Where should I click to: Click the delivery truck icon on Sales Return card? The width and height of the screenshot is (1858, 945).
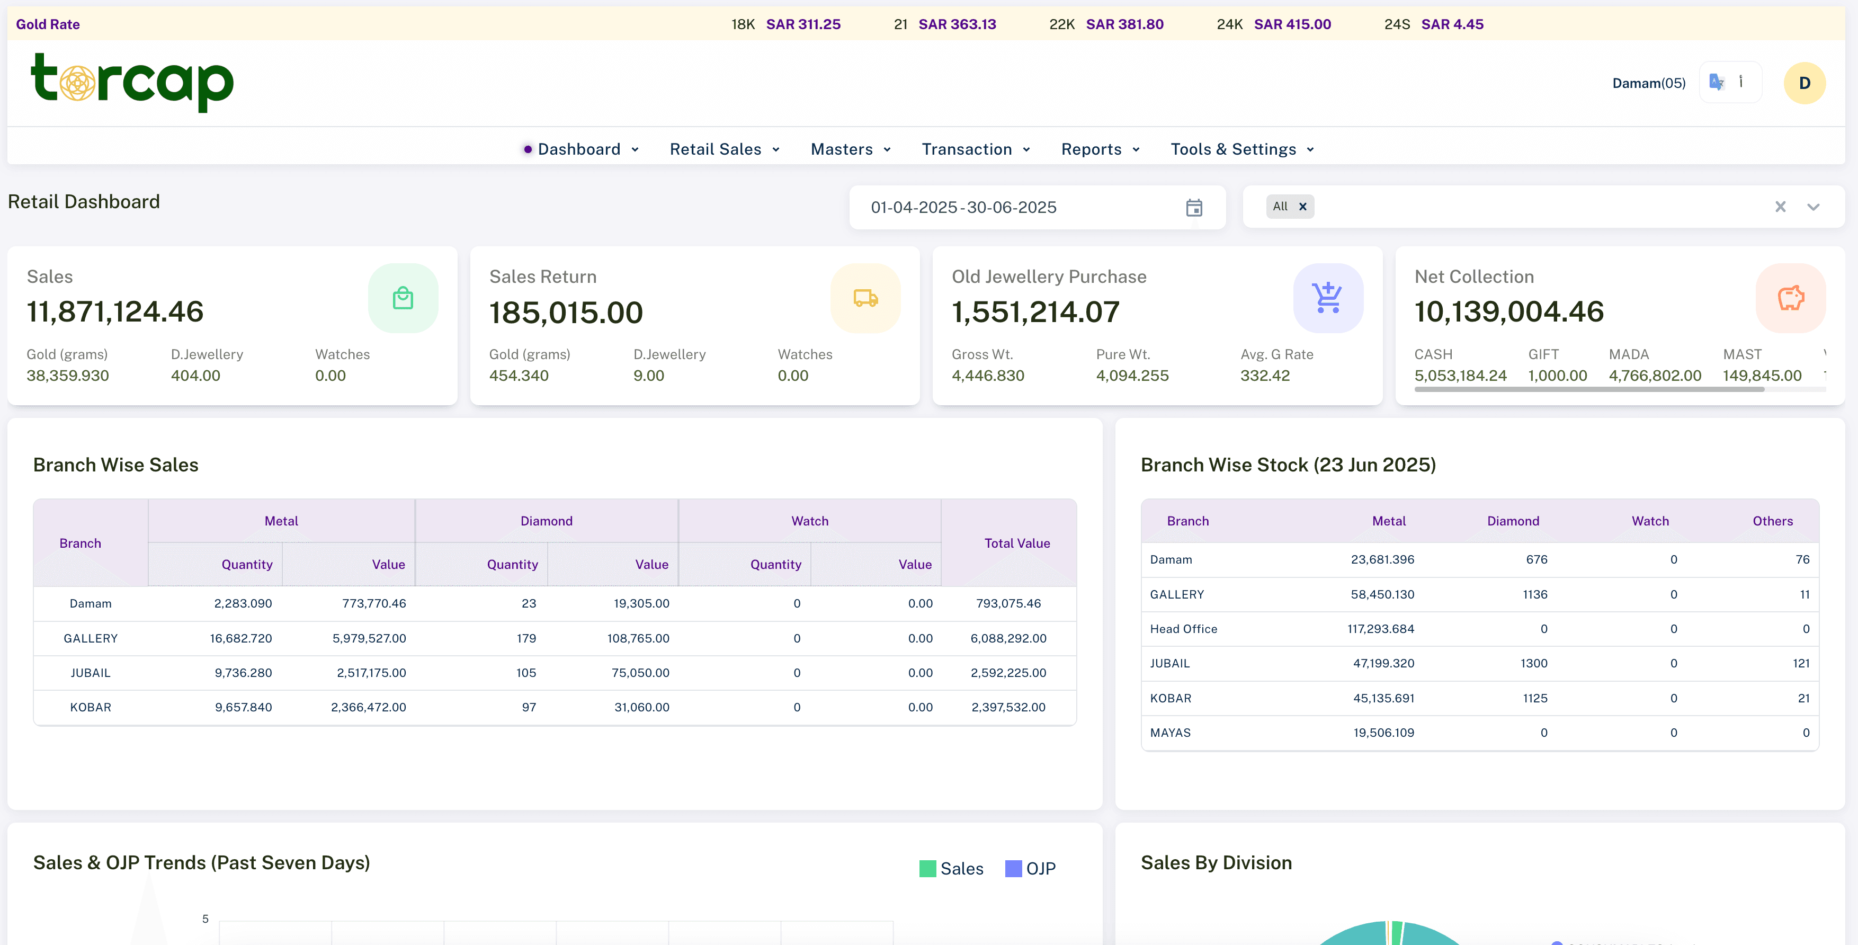(865, 297)
